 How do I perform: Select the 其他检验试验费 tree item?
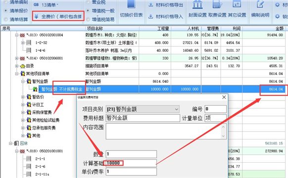(46, 120)
